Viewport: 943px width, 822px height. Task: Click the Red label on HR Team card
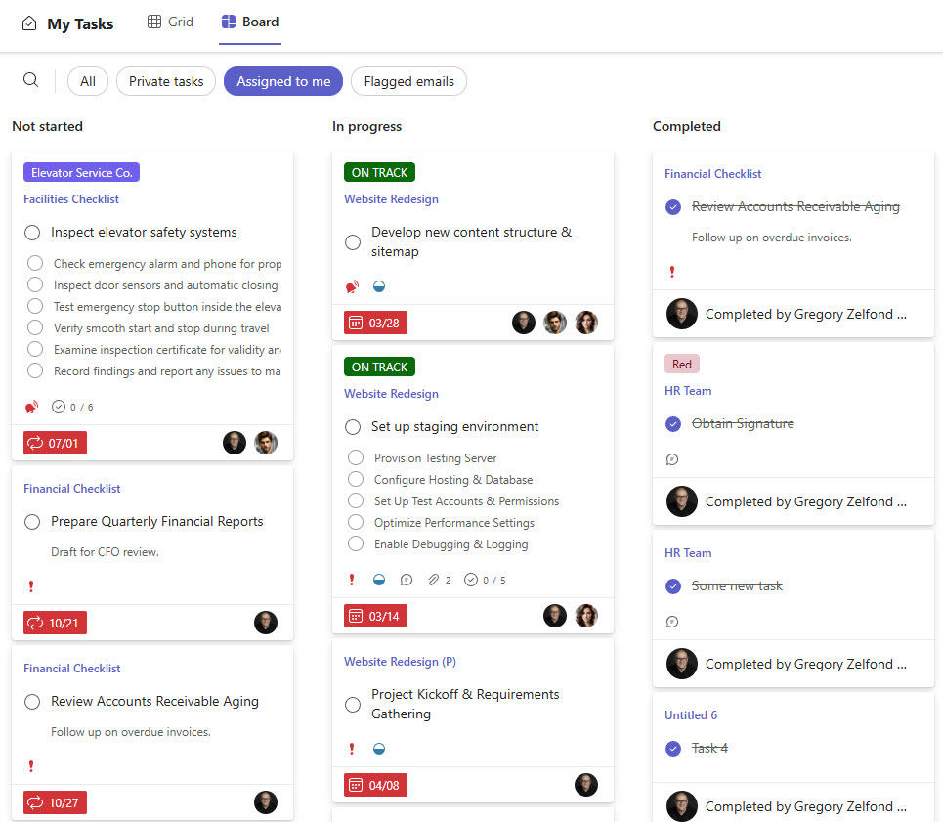click(x=681, y=364)
